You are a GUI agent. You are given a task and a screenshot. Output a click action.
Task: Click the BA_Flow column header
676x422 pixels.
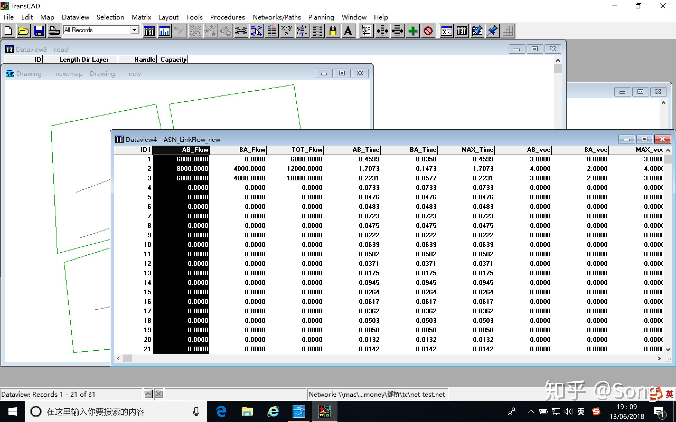(x=252, y=150)
